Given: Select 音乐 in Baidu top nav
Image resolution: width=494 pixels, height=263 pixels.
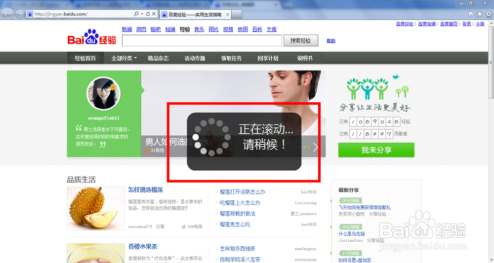Looking at the screenshot, I should click(200, 29).
